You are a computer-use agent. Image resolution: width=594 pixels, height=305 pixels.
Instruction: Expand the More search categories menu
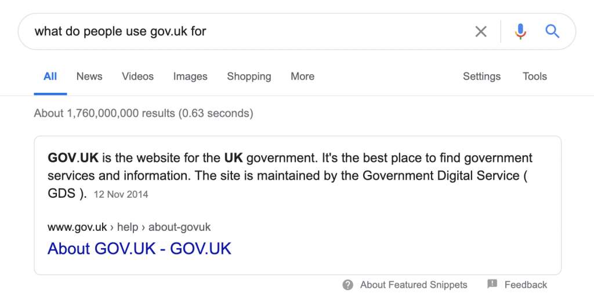[302, 77]
